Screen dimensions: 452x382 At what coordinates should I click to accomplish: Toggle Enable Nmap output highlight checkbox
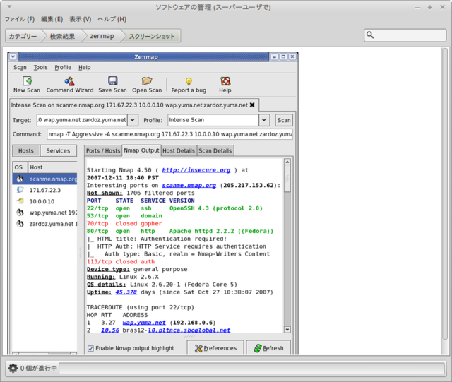point(90,348)
